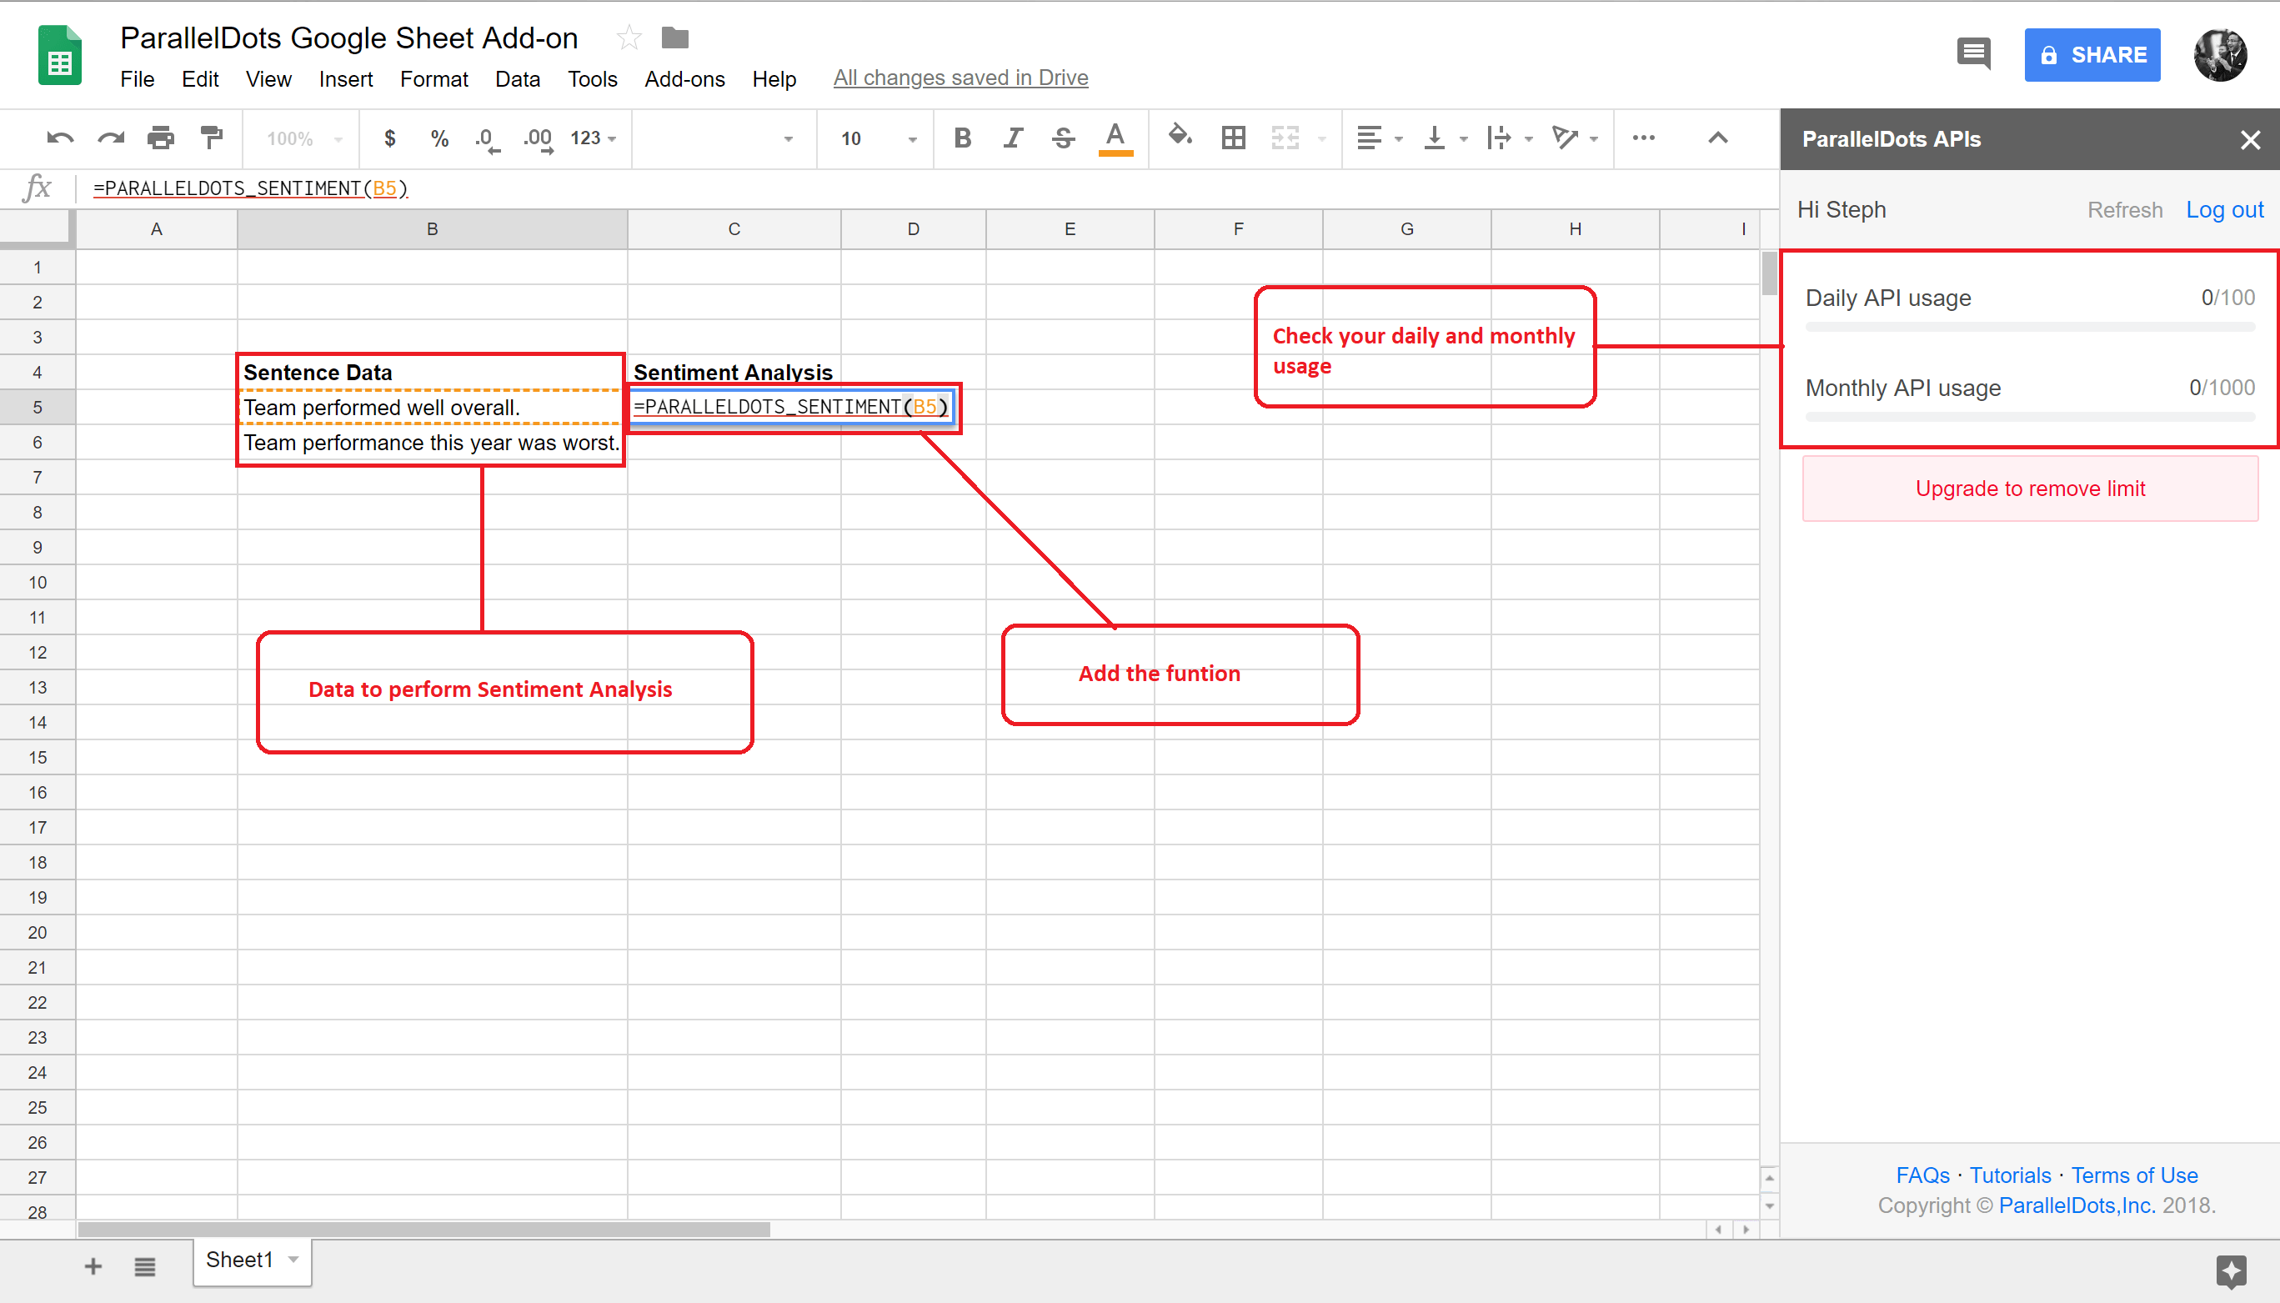Screen dimensions: 2280x1303
Task: Open the 123 number format dropdown
Action: coord(594,138)
